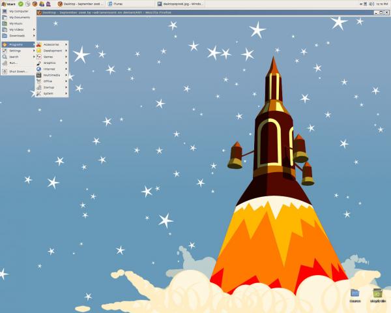Click the Run... launcher icon

(5, 63)
